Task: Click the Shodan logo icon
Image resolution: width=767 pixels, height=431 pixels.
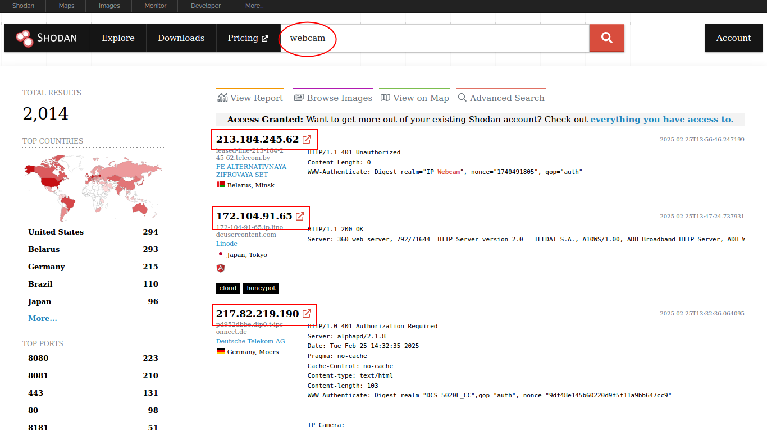Action: click(x=24, y=38)
